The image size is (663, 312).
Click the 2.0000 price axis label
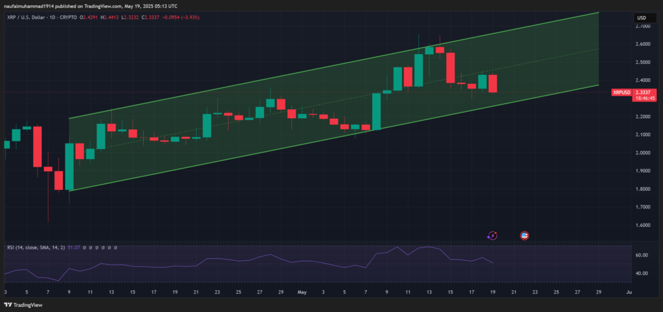coord(643,152)
